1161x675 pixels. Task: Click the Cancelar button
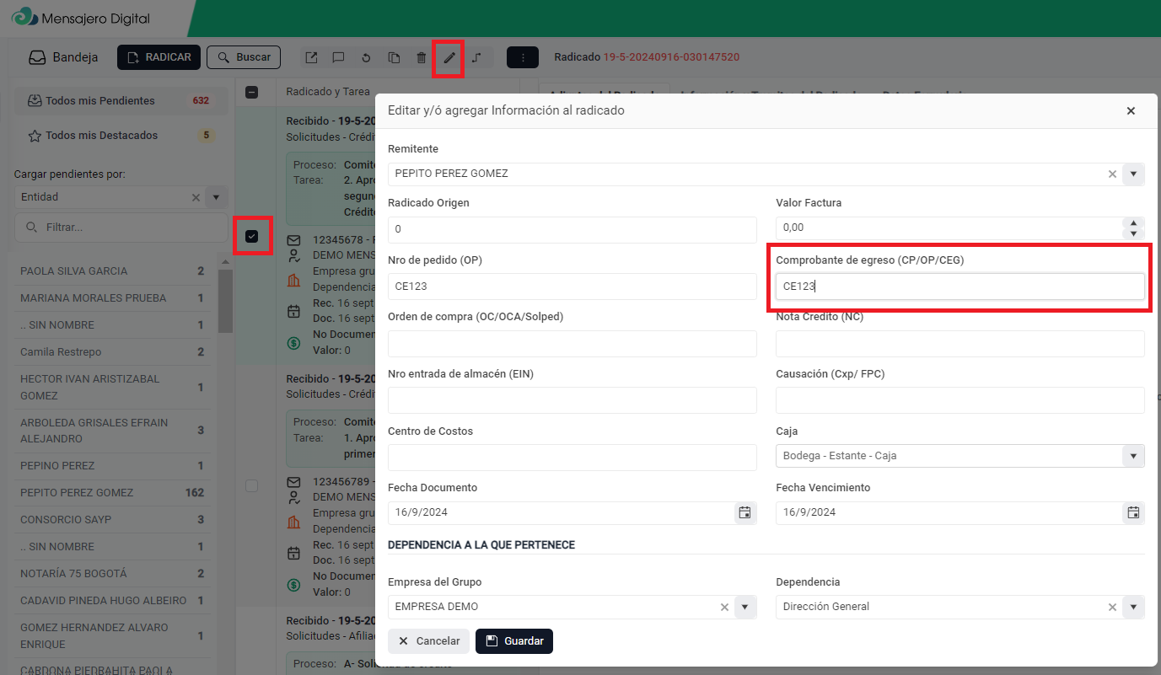(428, 641)
